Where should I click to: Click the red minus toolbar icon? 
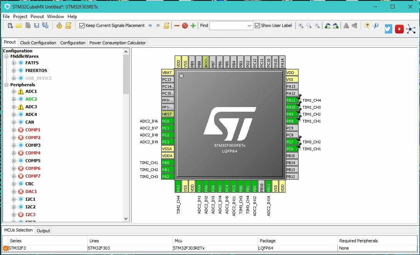tap(177, 26)
